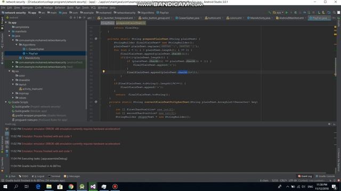Screen dimensions: 341x191
Task: Click the editor vertical scrollbar
Action: 336,67
